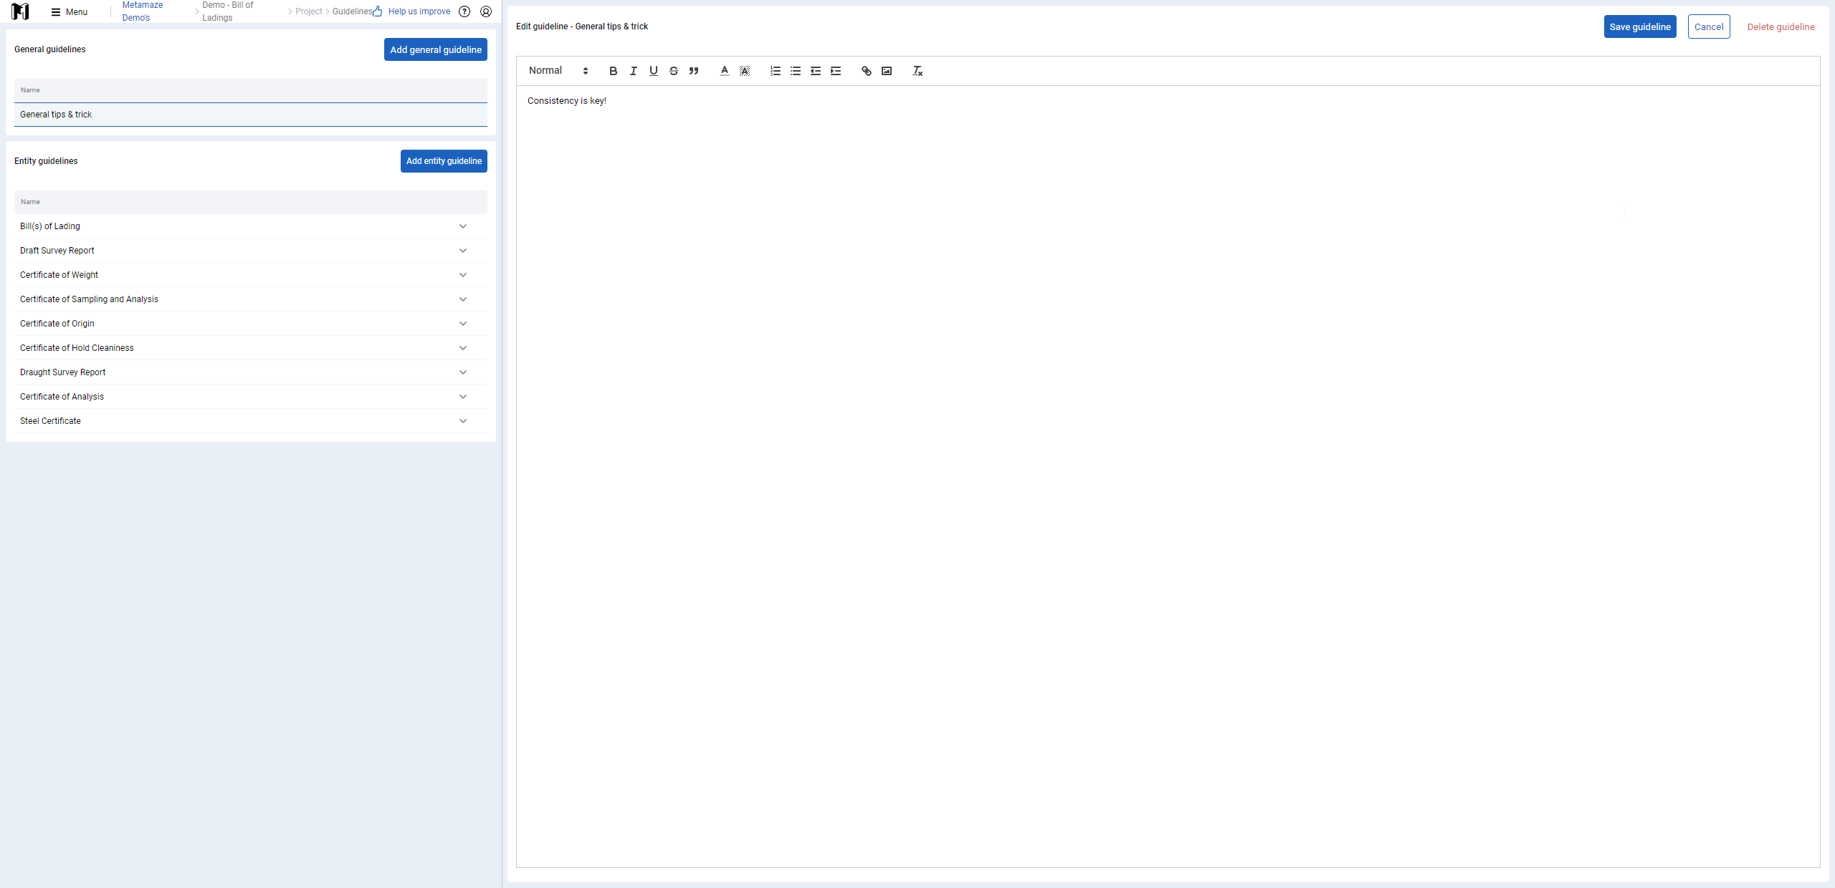The image size is (1835, 888).
Task: Open the user account icon
Action: (486, 11)
